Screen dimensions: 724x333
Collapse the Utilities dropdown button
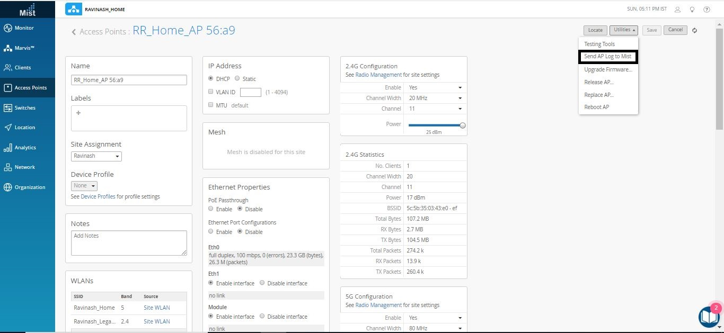point(623,30)
